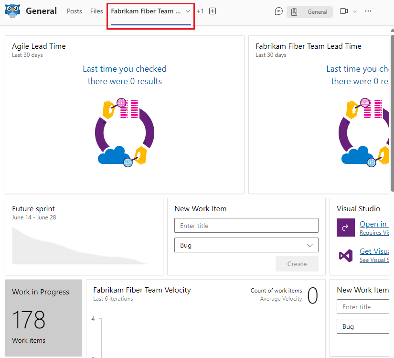Expand the Fabrikam Fiber Team tab dropdown arrow
Screen dimensions: 394x358
coord(188,11)
